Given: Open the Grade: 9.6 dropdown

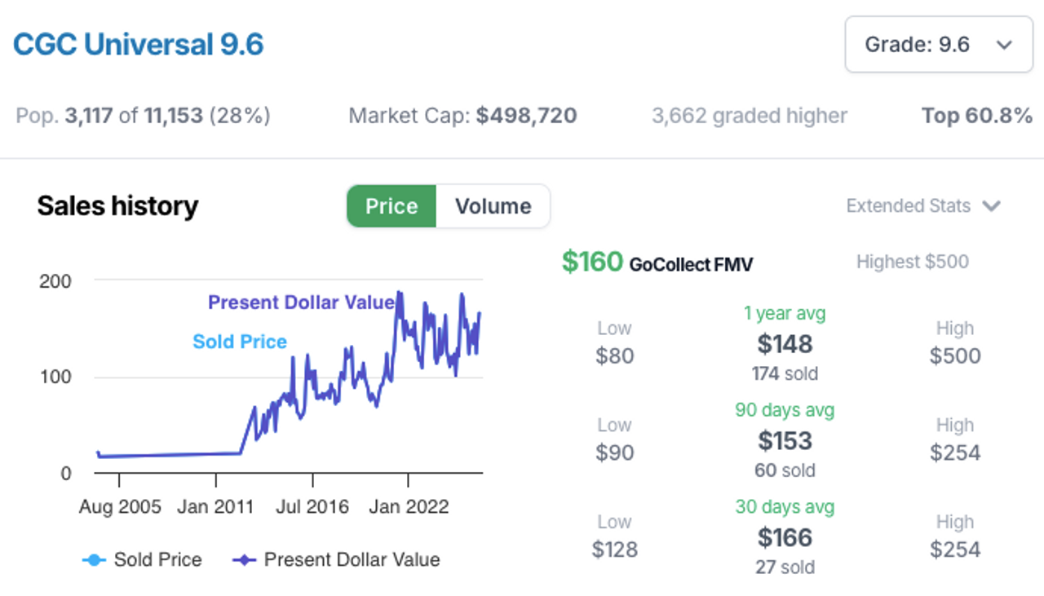Looking at the screenshot, I should click(x=938, y=45).
